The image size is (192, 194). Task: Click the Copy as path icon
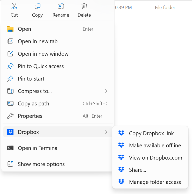(10, 104)
